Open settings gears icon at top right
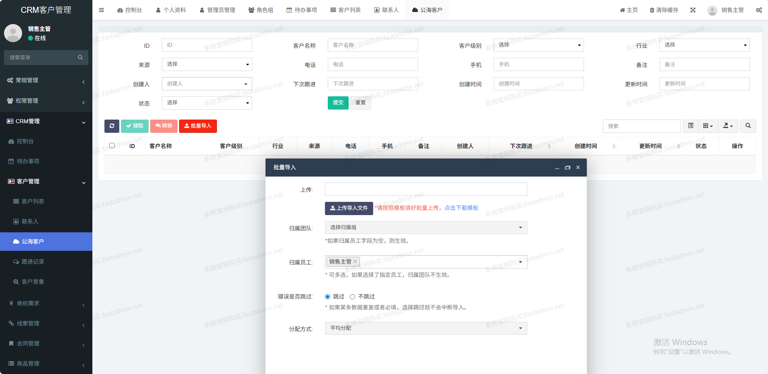The width and height of the screenshot is (768, 374). coord(759,10)
